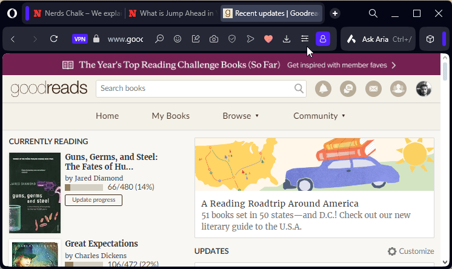Switch to the Nerds Chalk tab
This screenshot has width=452, height=269.
tap(73, 13)
